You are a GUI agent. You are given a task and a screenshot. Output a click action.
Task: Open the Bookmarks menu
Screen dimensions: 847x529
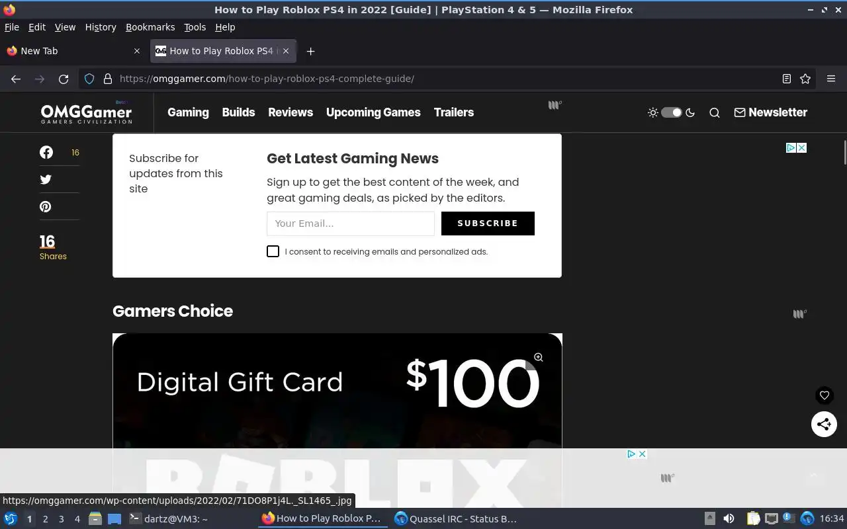(150, 27)
